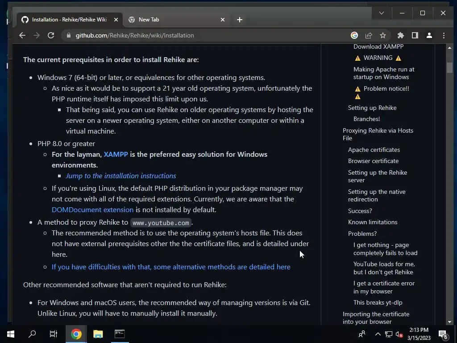Open Browser certificate sidebar link

374,161
